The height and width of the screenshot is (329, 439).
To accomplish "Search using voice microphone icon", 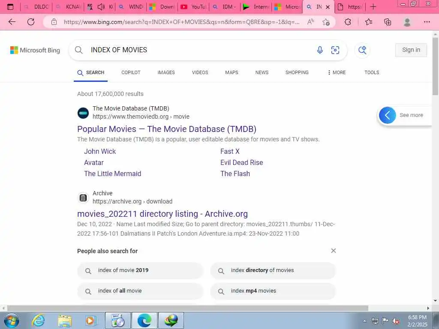I will [x=320, y=50].
